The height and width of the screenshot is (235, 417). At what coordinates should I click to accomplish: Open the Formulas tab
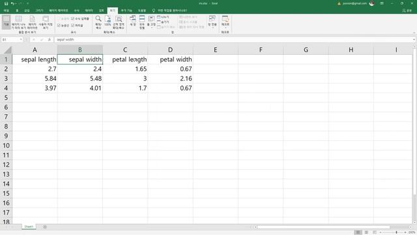click(77, 10)
